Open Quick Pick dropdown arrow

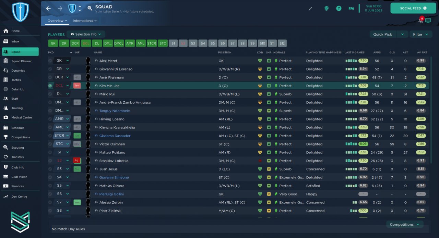403,34
